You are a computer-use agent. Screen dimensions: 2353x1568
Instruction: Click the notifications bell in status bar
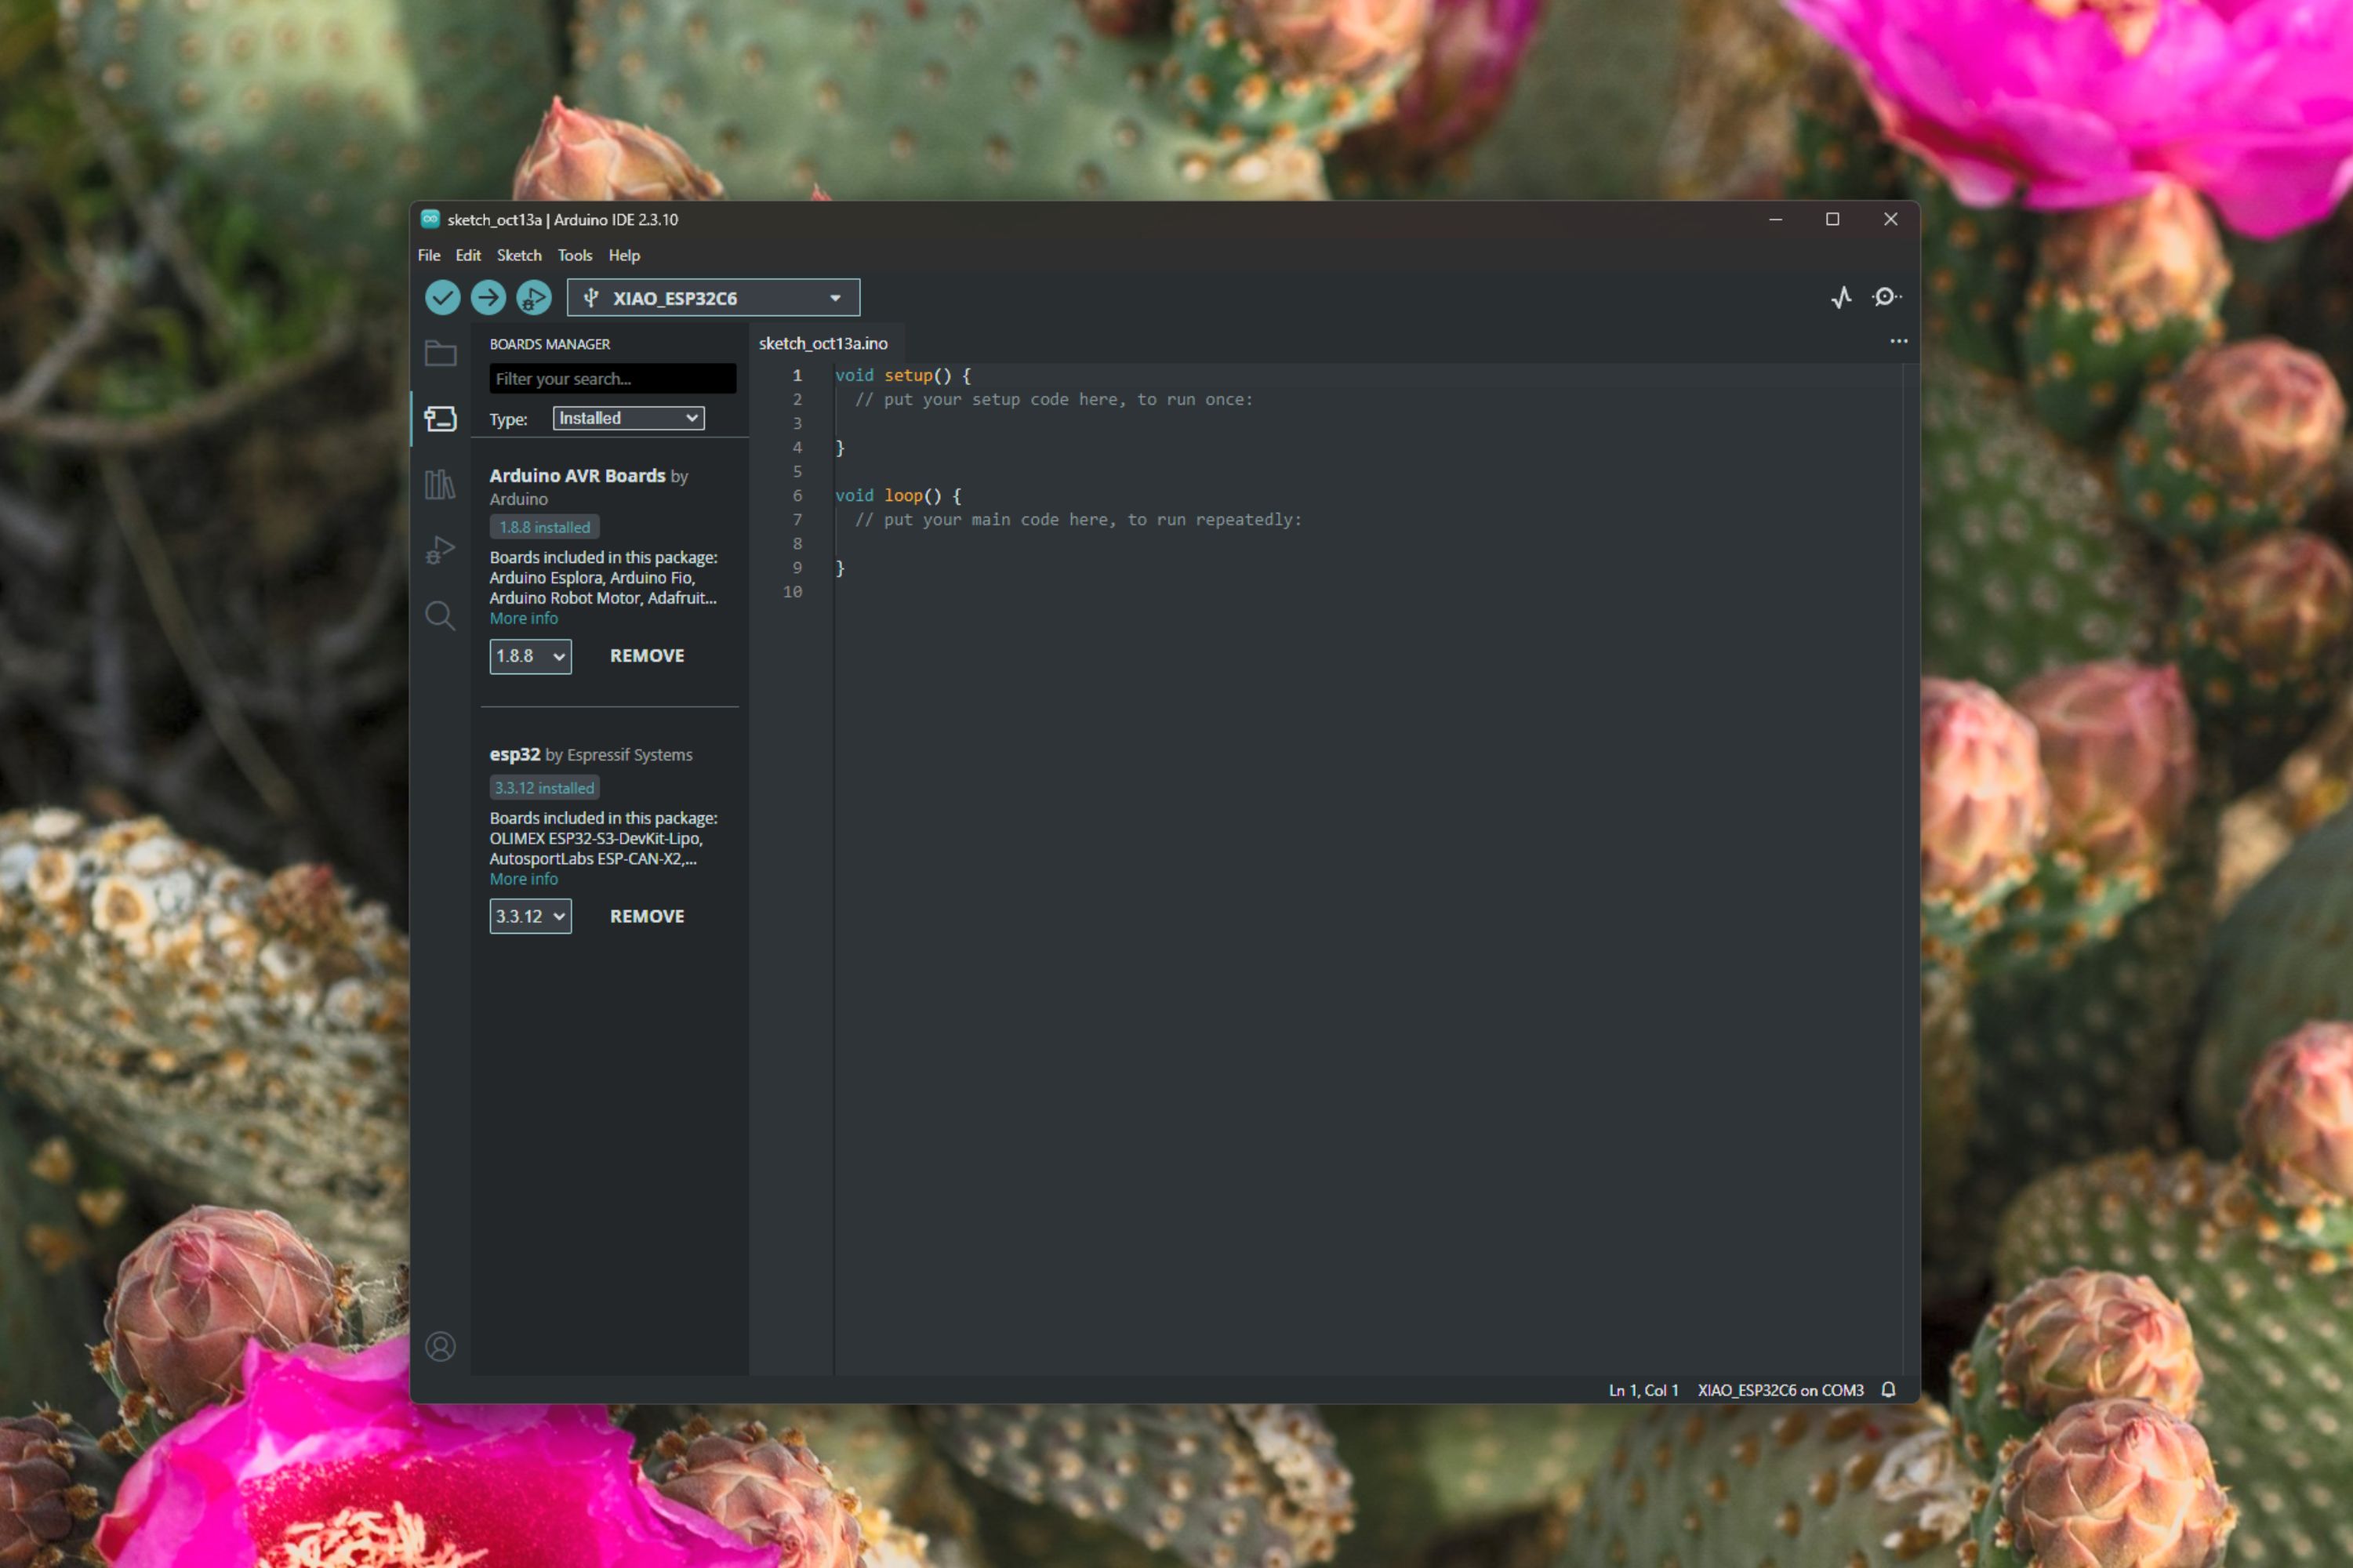(x=1888, y=1390)
